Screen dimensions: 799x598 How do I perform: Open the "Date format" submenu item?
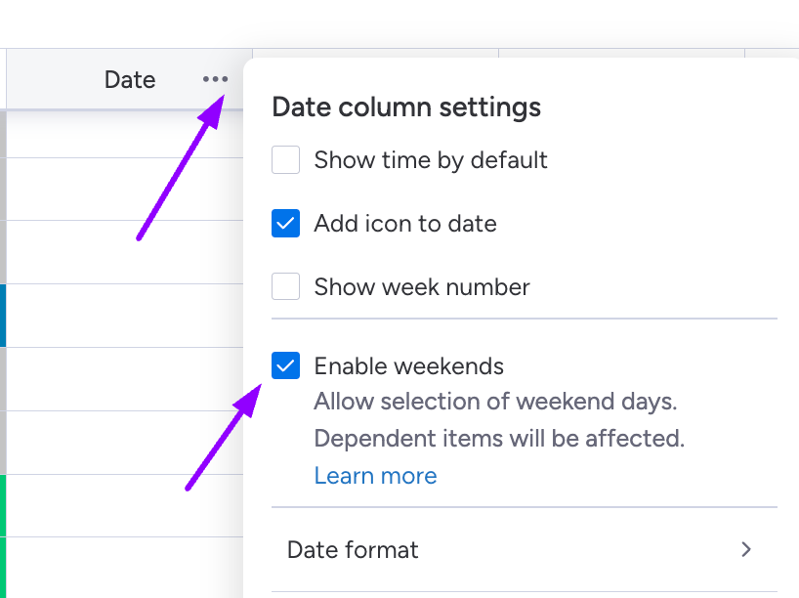point(352,550)
